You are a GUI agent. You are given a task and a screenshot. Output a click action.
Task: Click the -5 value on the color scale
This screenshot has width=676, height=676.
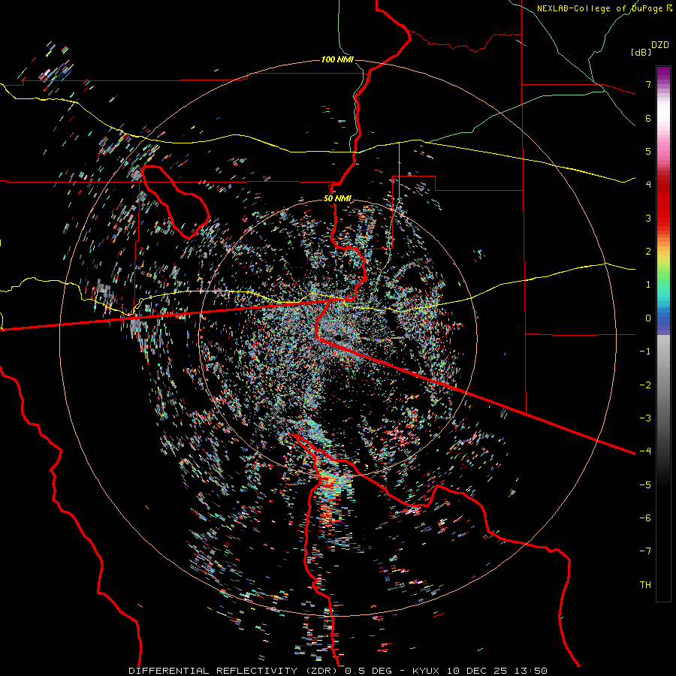click(x=645, y=485)
